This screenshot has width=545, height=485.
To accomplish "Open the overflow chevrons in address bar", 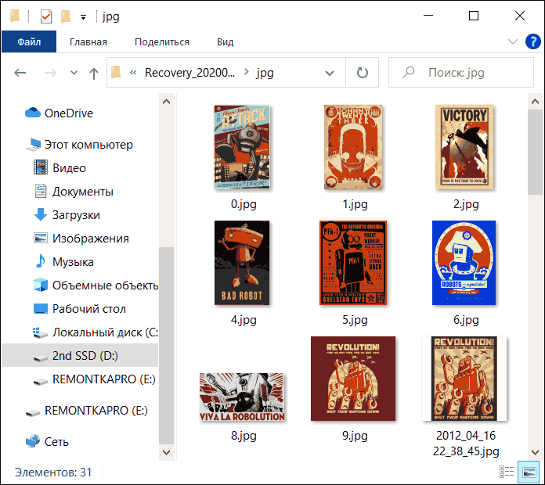I will 133,73.
